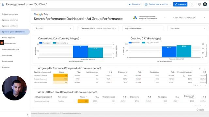Open the Группа объявлений filter dropdown
Screen dimensions: 209x117
(143, 28)
